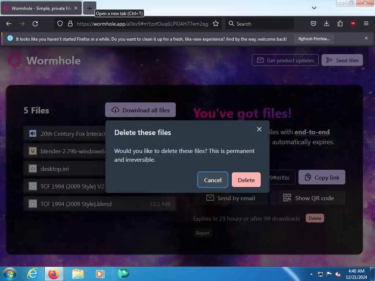Click the Firefox Search box
This screenshot has height=281, width=375.
pyautogui.click(x=260, y=24)
